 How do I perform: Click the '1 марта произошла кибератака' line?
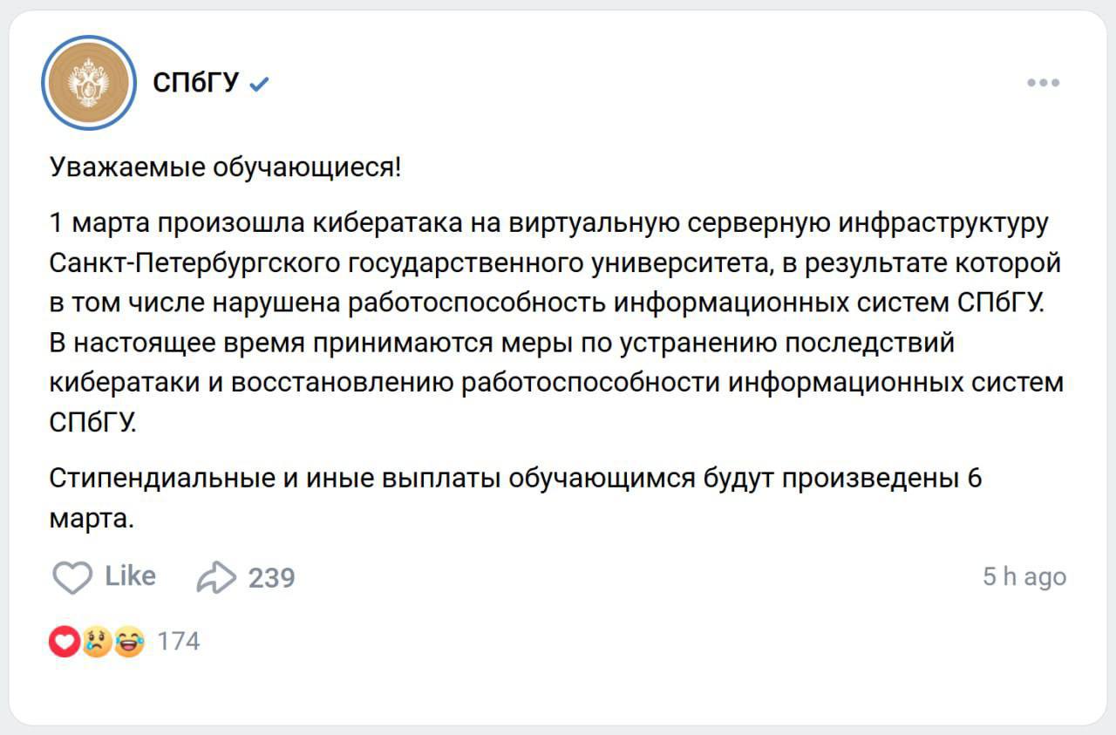point(549,223)
